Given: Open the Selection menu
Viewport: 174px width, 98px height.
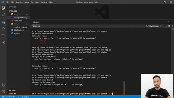Looking at the screenshot, I should point(19,2).
